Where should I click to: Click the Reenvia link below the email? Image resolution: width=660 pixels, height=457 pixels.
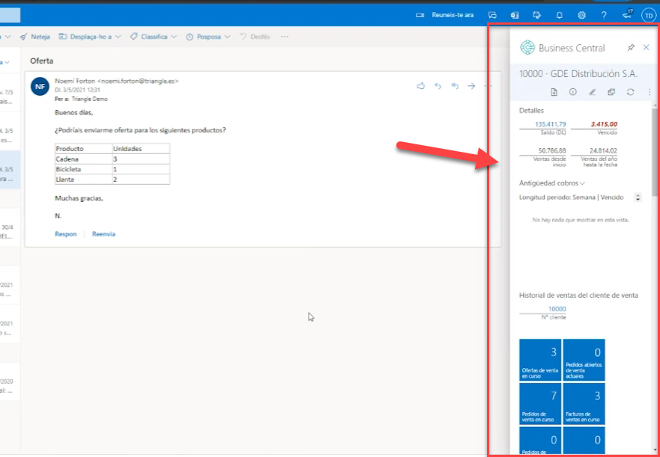click(103, 234)
